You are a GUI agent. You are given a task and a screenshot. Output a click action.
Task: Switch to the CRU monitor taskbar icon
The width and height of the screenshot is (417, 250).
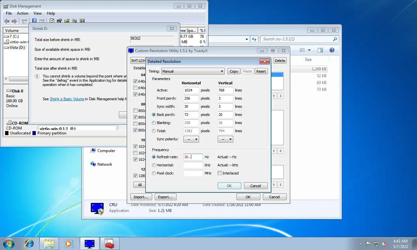pos(89,243)
